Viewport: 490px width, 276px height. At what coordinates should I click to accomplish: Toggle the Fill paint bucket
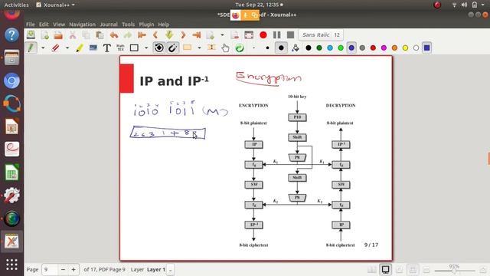click(x=295, y=48)
